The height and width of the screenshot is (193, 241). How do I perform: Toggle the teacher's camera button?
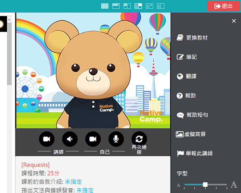47,139
